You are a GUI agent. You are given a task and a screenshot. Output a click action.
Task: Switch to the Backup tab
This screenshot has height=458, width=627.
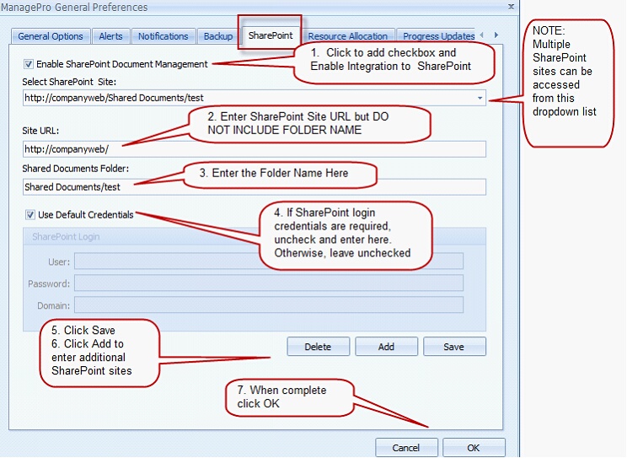click(218, 36)
